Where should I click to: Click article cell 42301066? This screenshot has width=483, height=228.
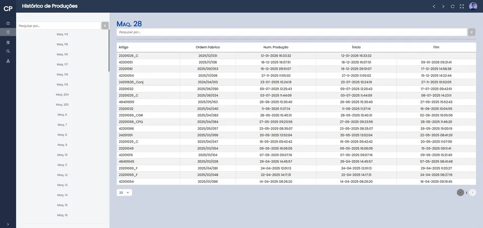(x=148, y=129)
